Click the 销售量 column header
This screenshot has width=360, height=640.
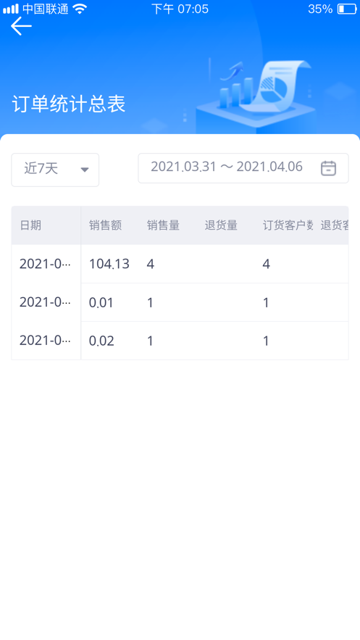click(x=163, y=225)
